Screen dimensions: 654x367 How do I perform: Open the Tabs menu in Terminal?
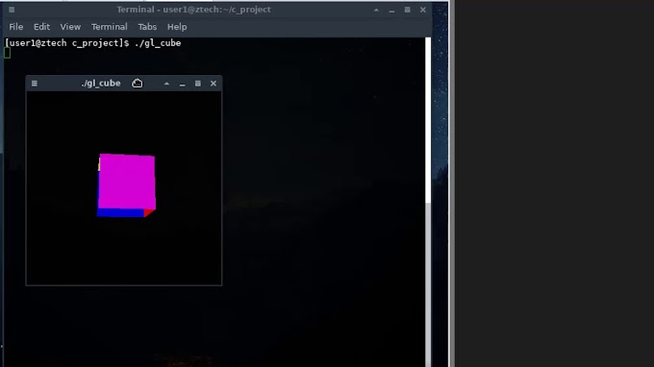(x=147, y=27)
